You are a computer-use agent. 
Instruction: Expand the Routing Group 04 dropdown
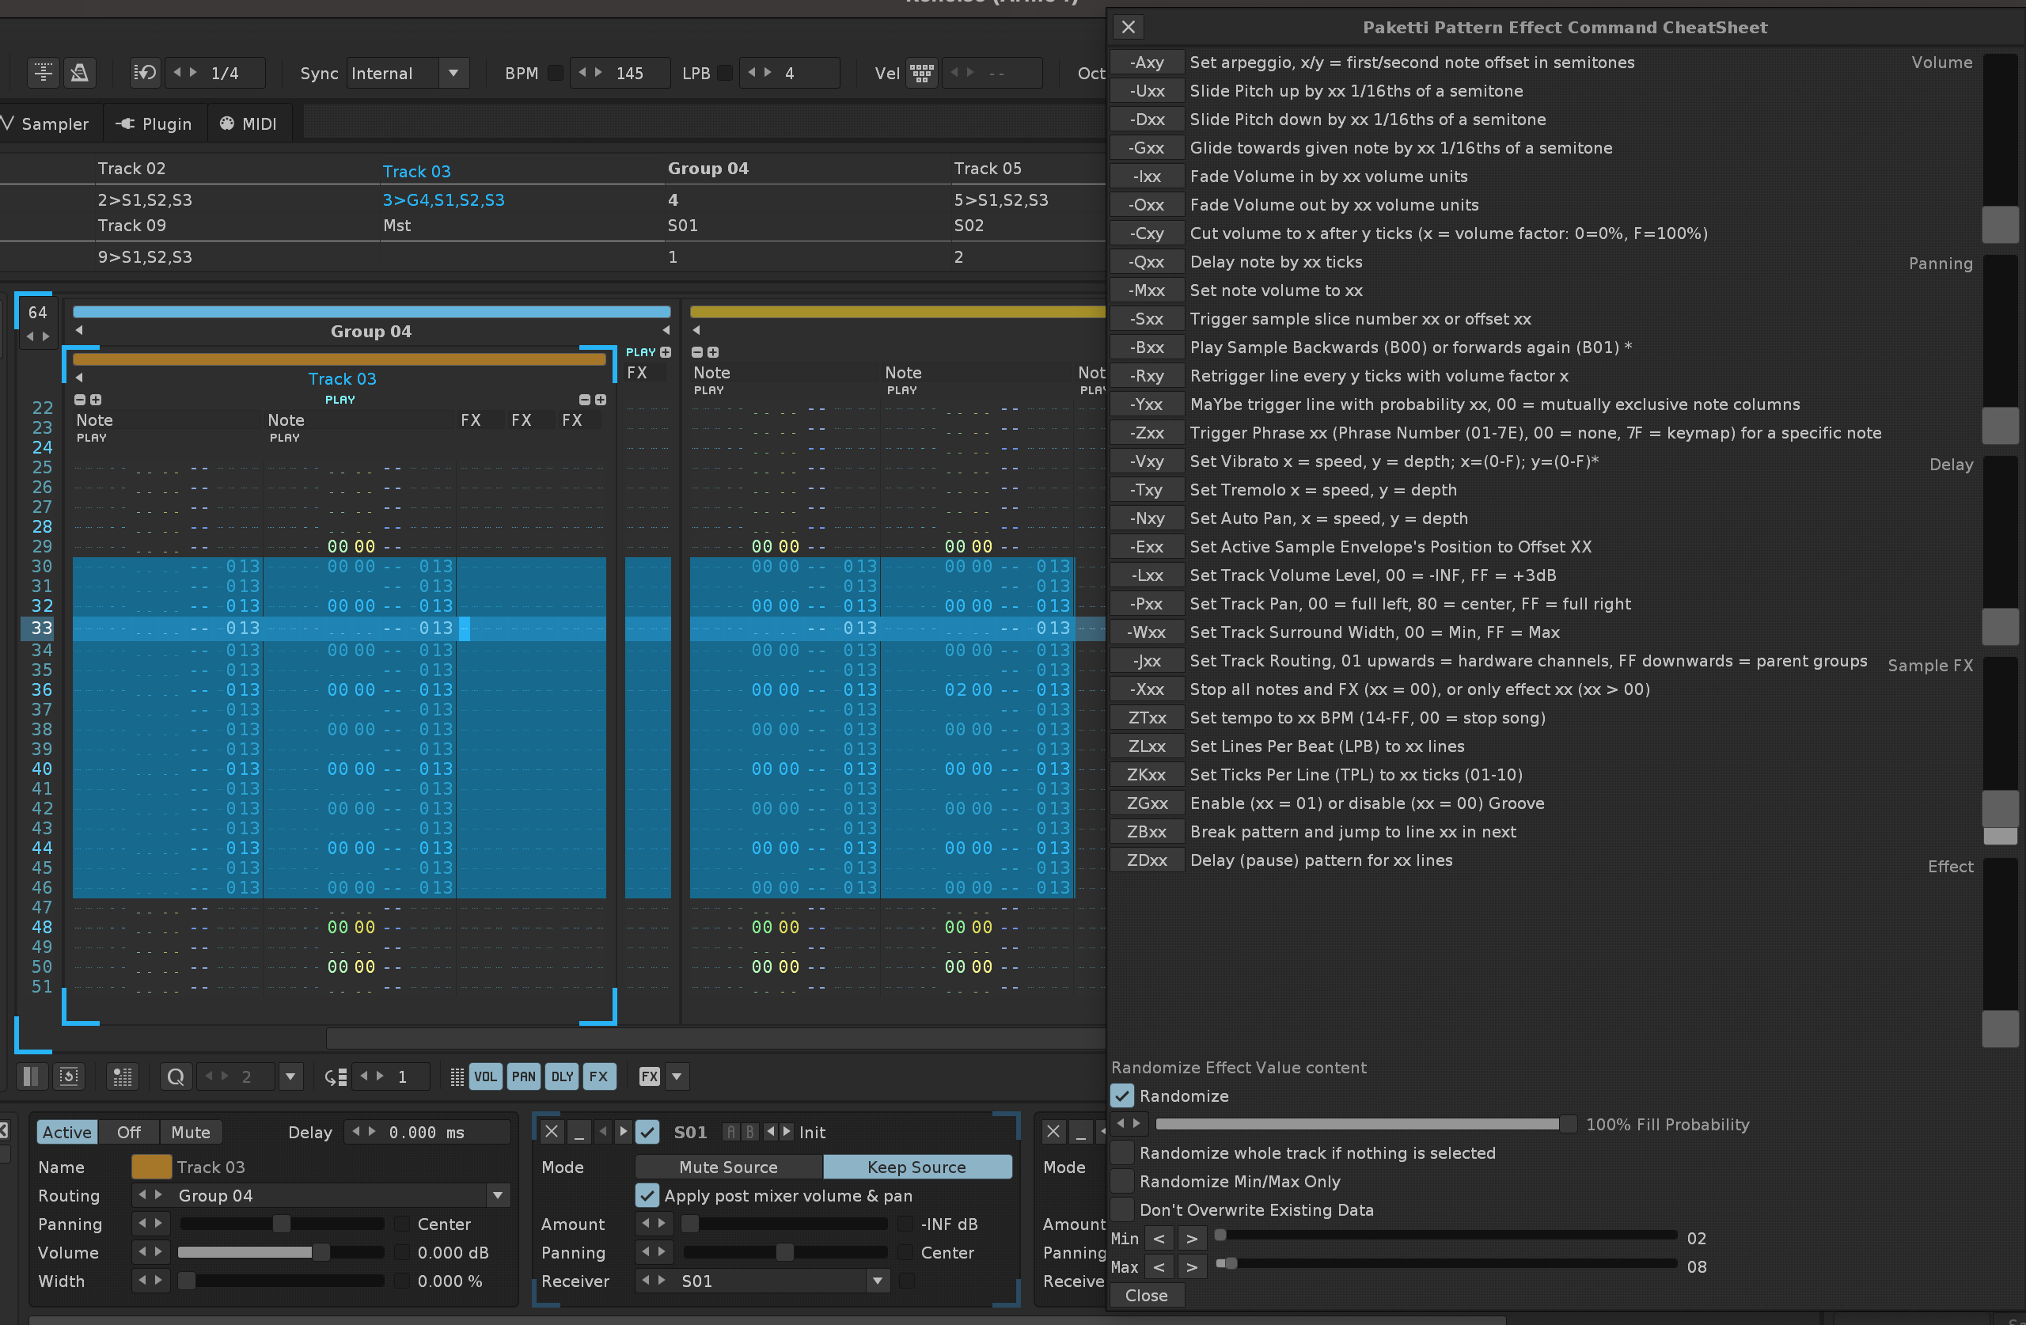(498, 1195)
